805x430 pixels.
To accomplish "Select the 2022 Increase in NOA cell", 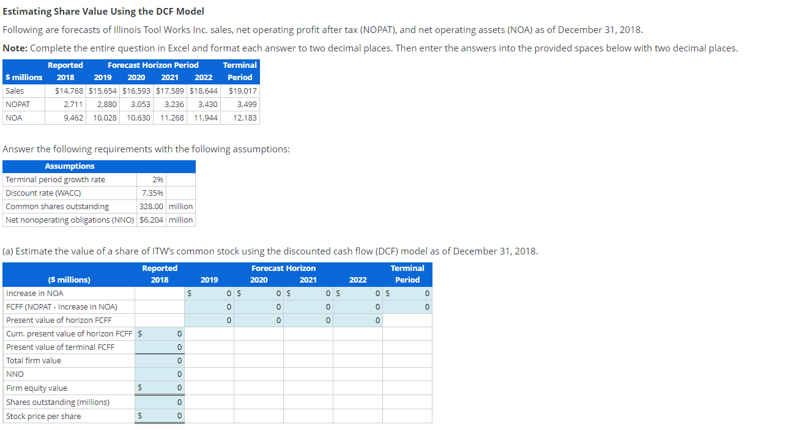I will (358, 293).
